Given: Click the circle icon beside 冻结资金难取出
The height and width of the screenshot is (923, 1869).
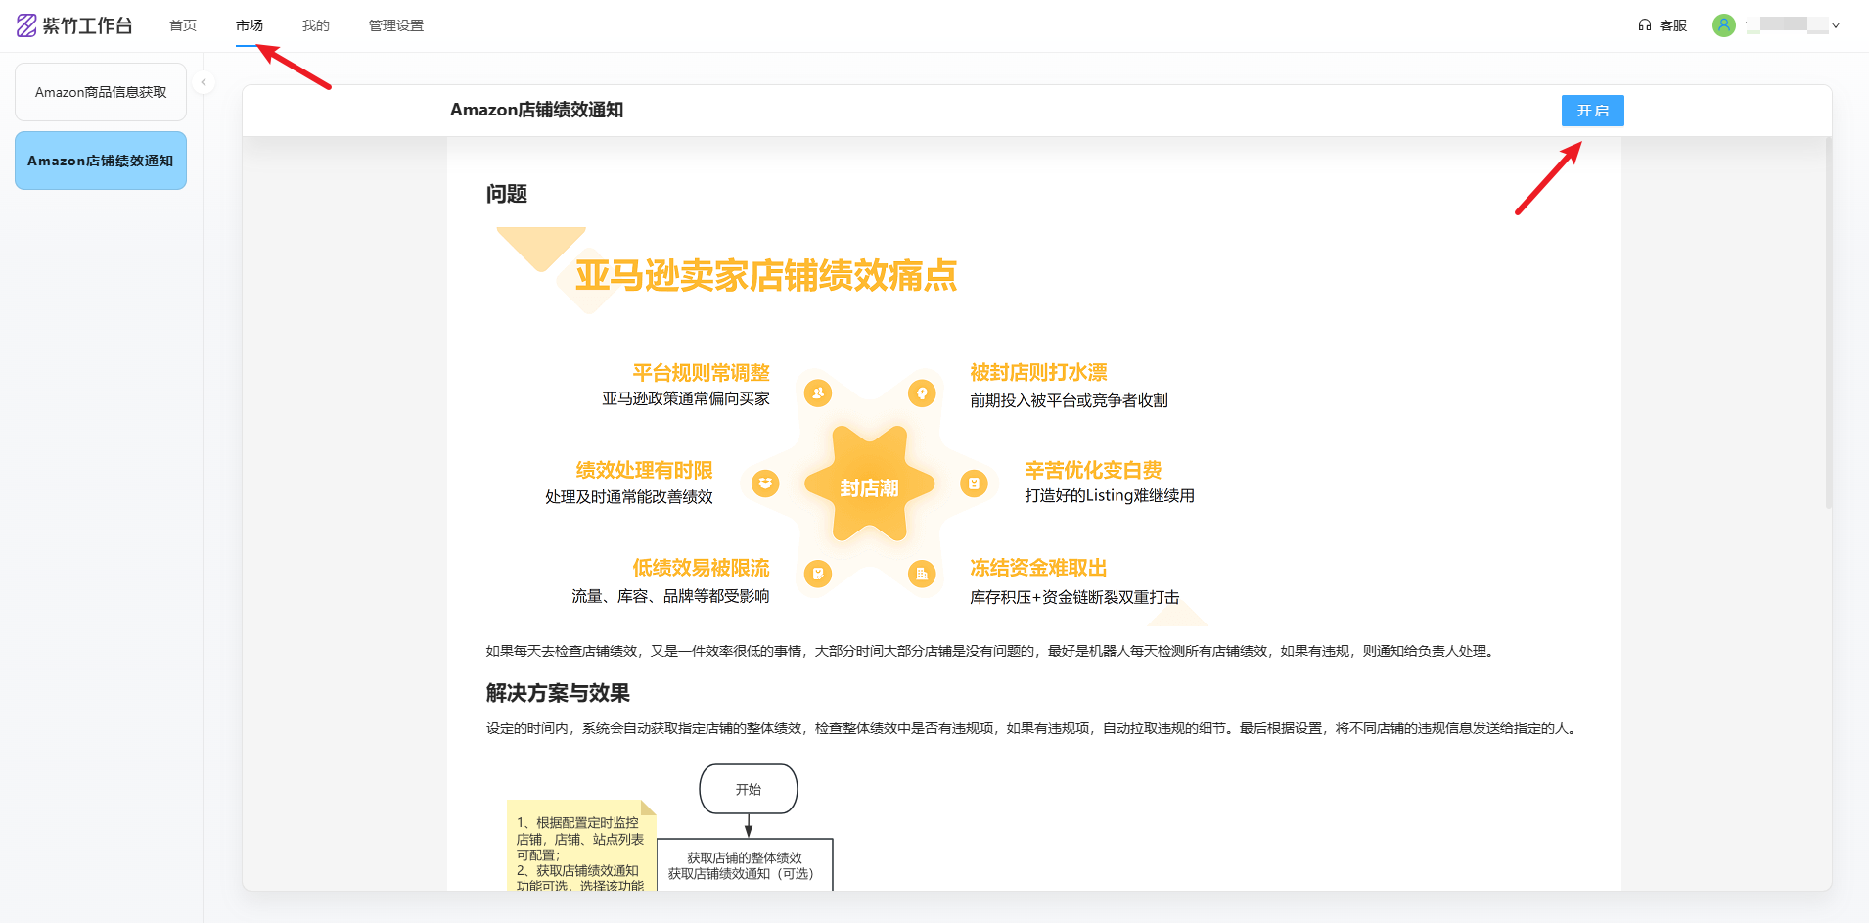Looking at the screenshot, I should (922, 574).
